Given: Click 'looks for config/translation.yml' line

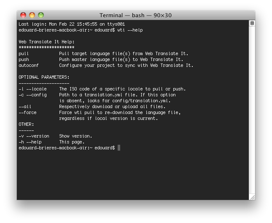Looking at the screenshot, I should click(115, 101).
